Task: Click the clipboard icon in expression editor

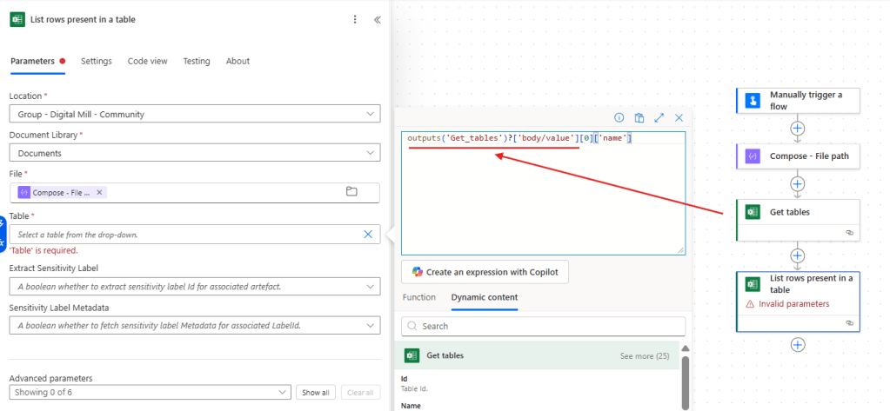Action: (639, 117)
